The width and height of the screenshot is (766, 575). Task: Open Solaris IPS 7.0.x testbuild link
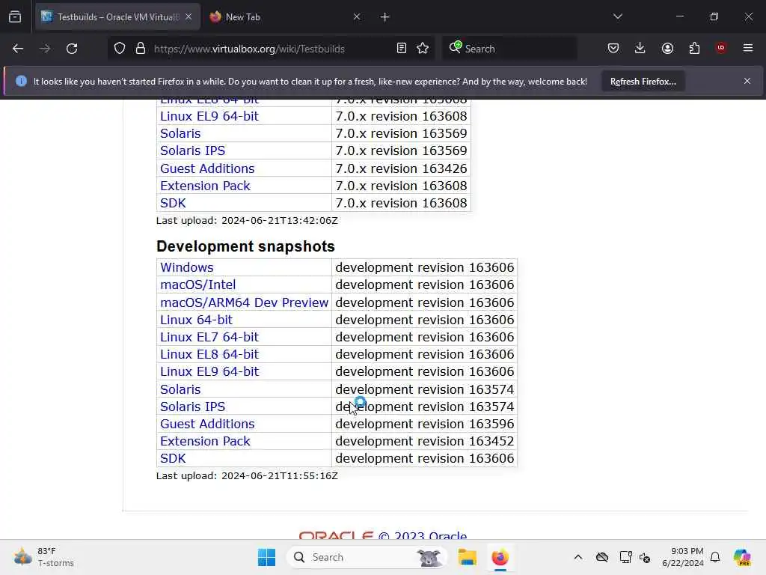192,150
